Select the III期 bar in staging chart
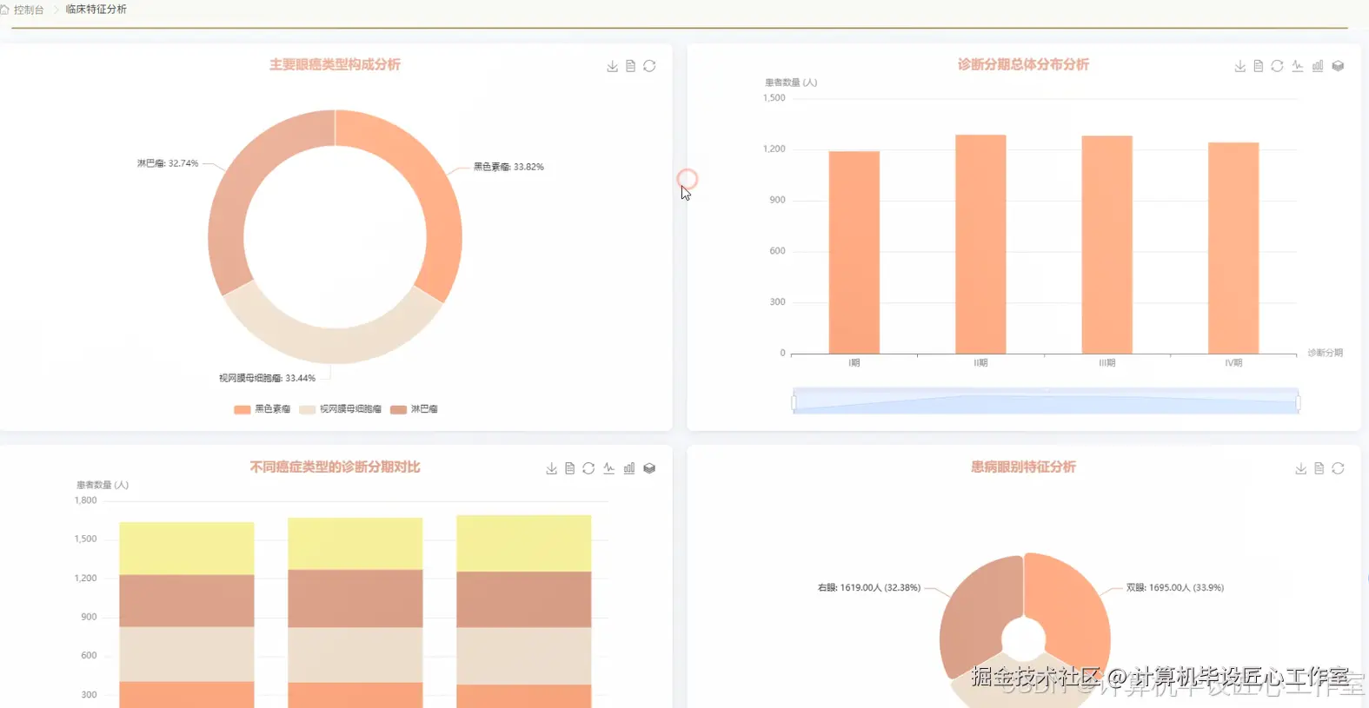This screenshot has height=708, width=1369. [1107, 244]
